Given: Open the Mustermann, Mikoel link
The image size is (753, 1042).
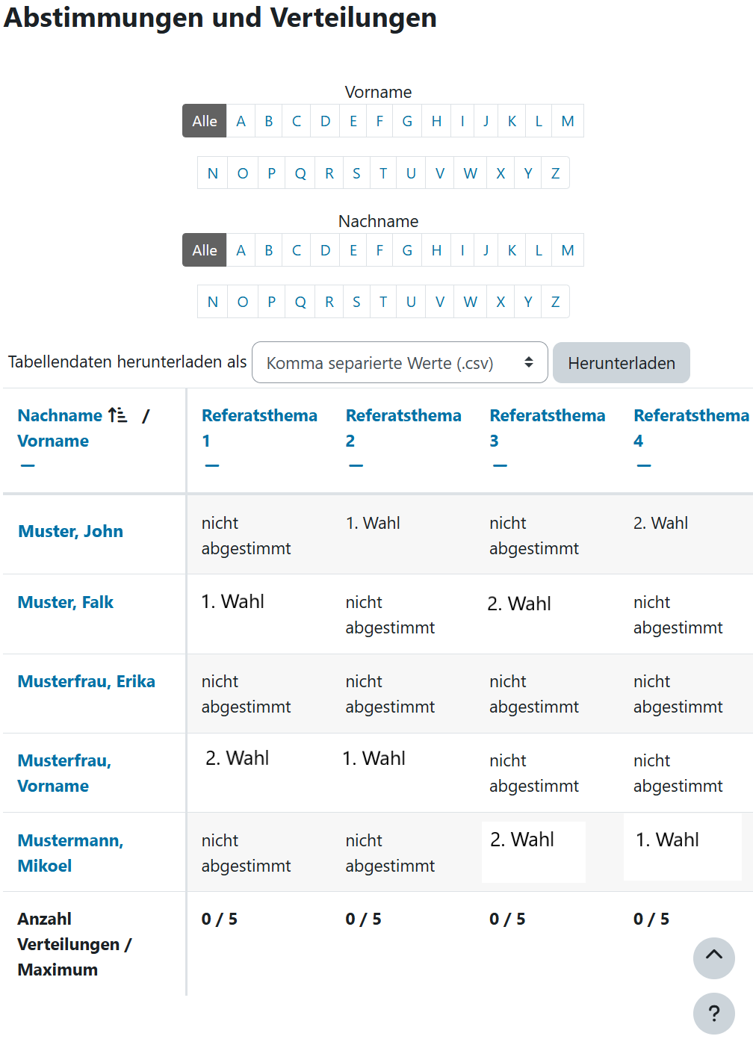Looking at the screenshot, I should [x=70, y=852].
